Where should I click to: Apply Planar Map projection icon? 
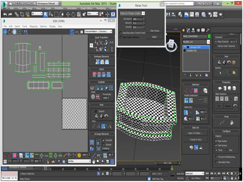tap(220, 88)
